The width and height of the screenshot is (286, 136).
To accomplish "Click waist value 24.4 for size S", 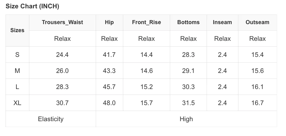I will pos(62,55).
